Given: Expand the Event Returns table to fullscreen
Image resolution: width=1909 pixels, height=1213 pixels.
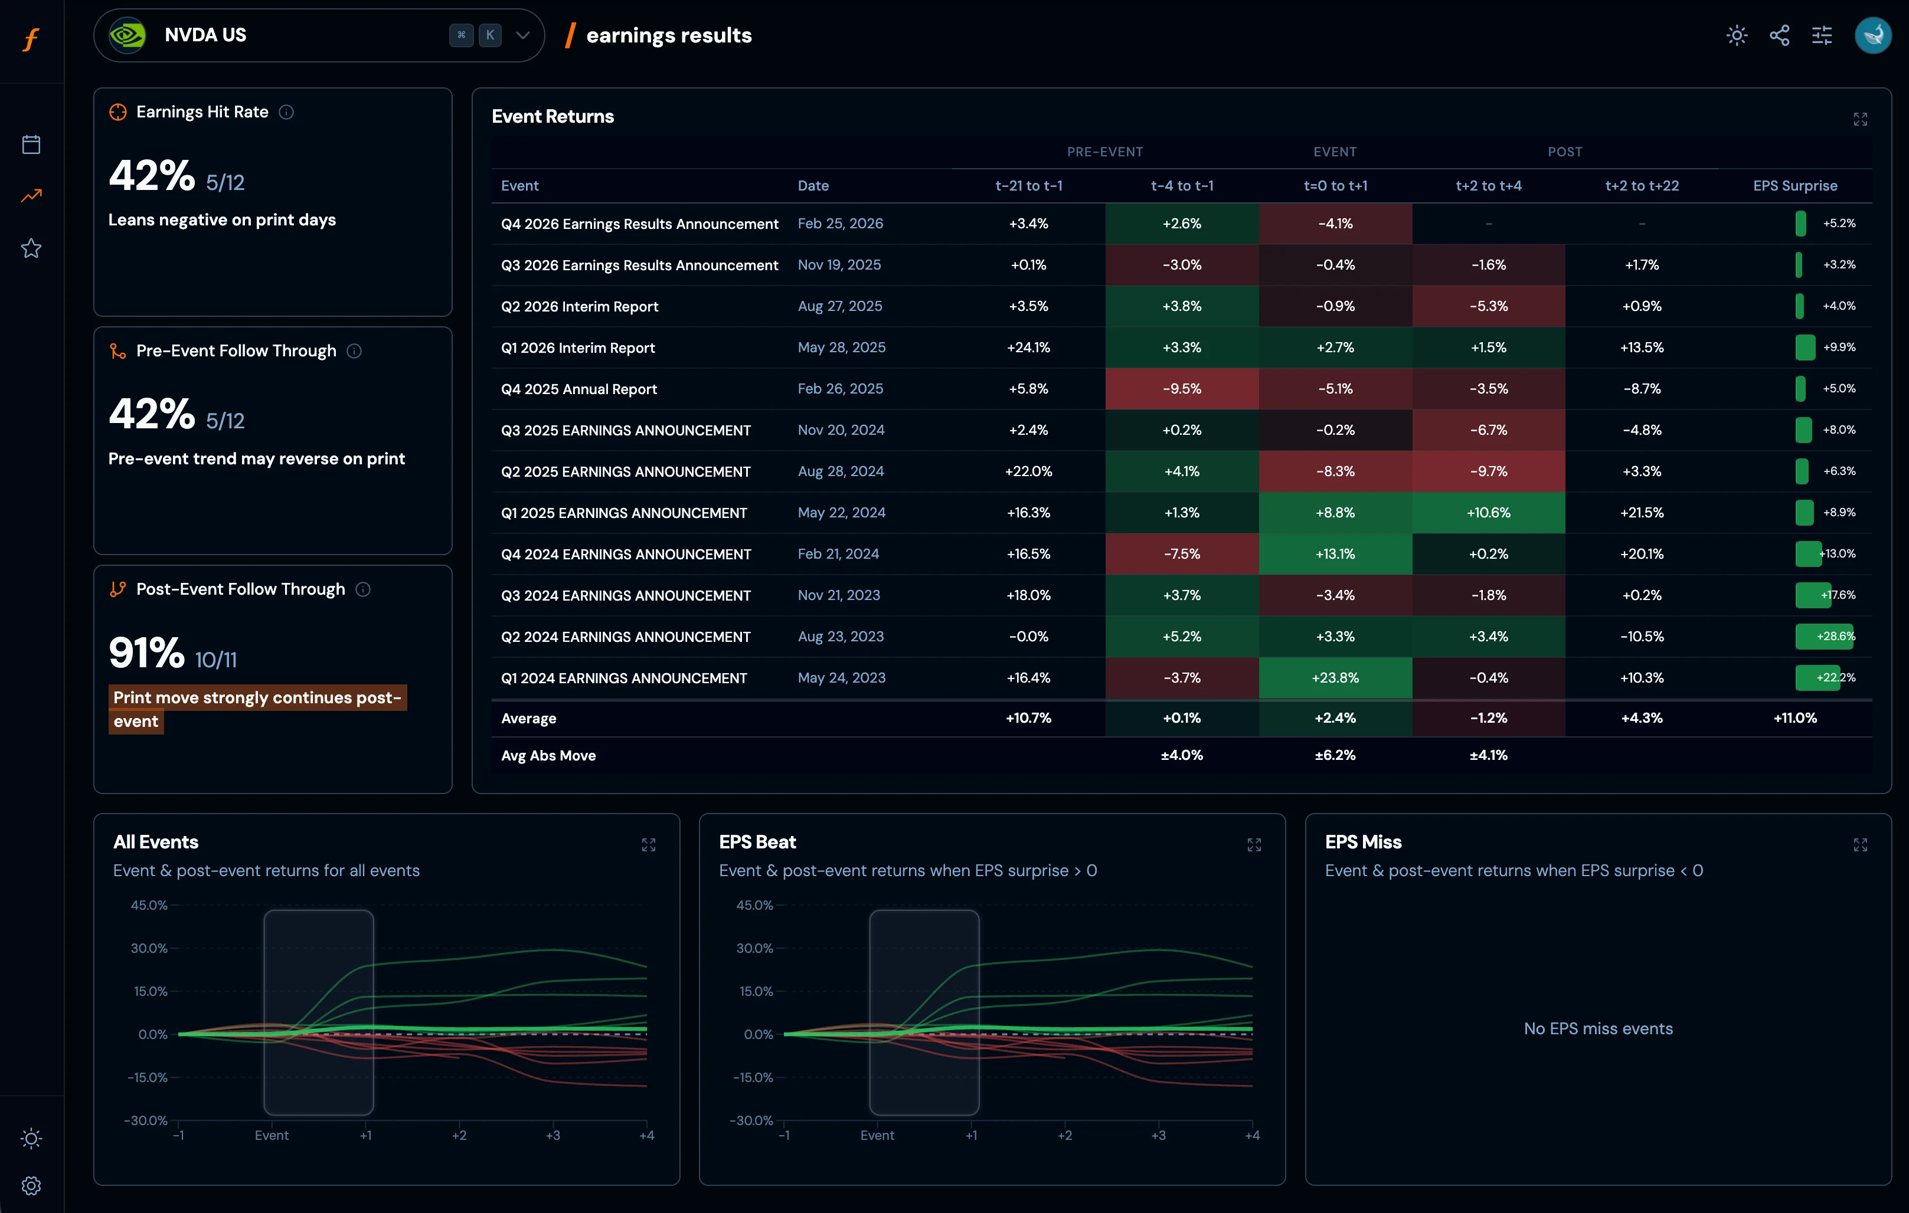Looking at the screenshot, I should [x=1860, y=119].
